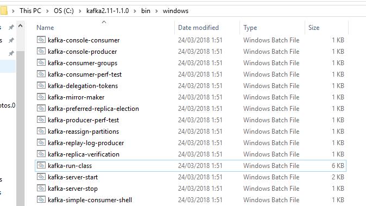Screen dimensions: 366x206
Task: Click the kafka-delegation-tokens file icon
Action: click(x=41, y=85)
